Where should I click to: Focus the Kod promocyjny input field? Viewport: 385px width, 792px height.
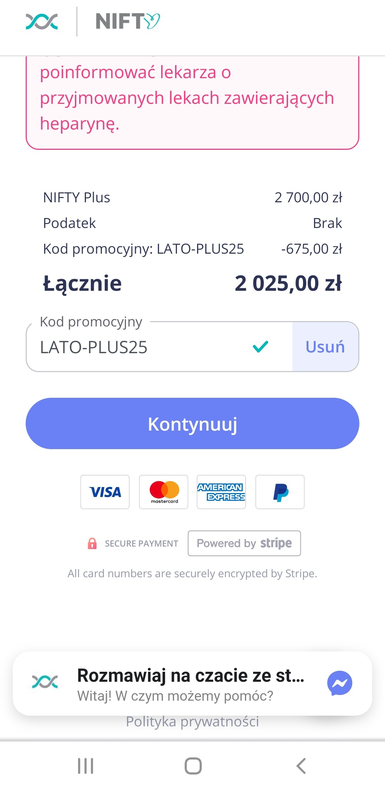(x=143, y=347)
